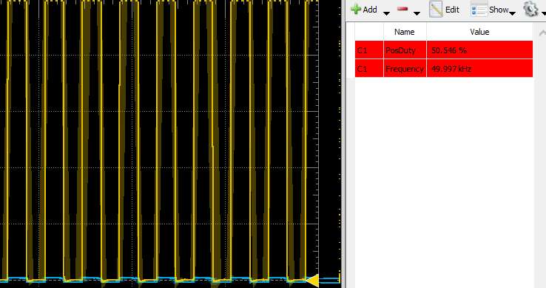Click the green plus Add icon
546x288 pixels.
(x=356, y=9)
